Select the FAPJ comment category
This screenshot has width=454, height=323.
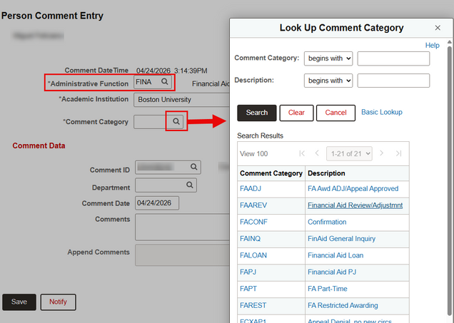pyautogui.click(x=248, y=272)
